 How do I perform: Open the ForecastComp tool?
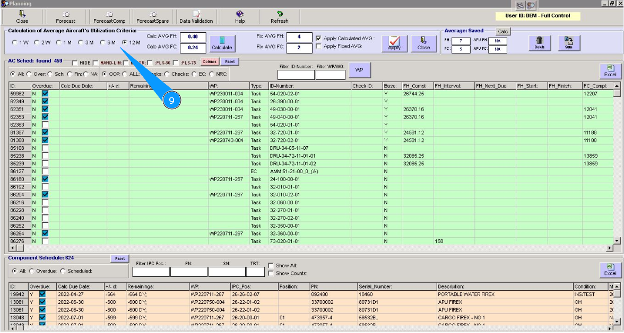(109, 16)
